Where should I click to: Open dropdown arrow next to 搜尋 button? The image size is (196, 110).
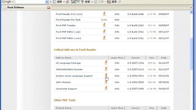[64, 2]
